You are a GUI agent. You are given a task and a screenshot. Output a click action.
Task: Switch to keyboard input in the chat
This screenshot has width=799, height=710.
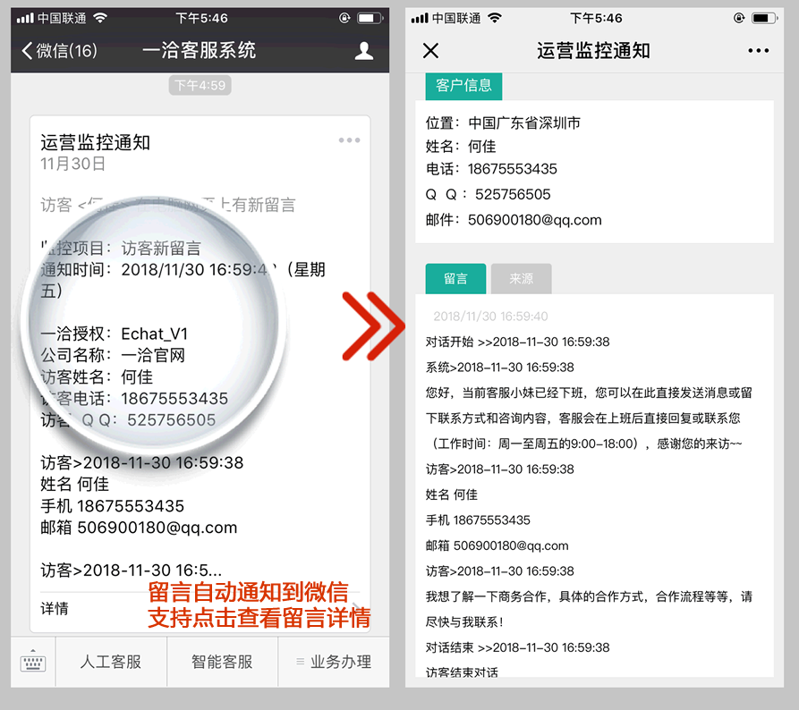[33, 661]
